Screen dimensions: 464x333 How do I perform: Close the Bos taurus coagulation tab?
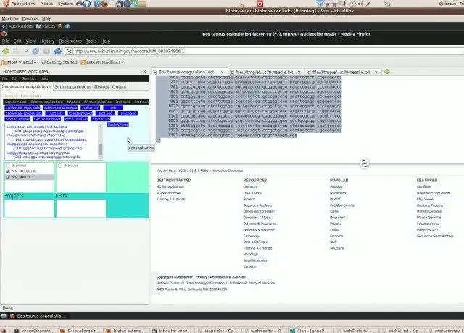(x=223, y=72)
